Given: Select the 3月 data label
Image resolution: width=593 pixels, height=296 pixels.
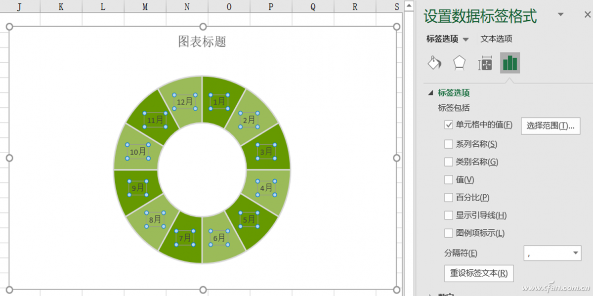Looking at the screenshot, I should pos(266,151).
